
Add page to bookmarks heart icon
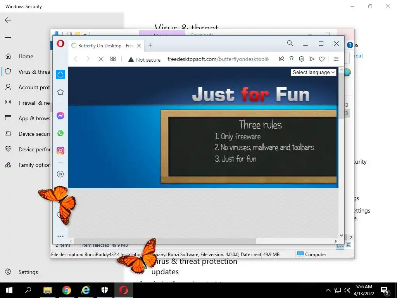(321, 59)
